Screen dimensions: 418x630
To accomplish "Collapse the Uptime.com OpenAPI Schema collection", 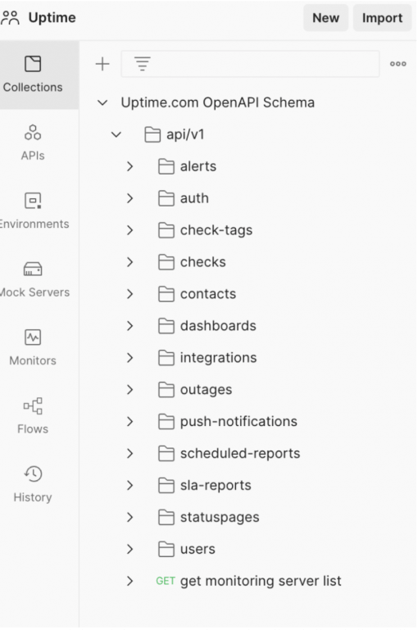I will (x=102, y=103).
